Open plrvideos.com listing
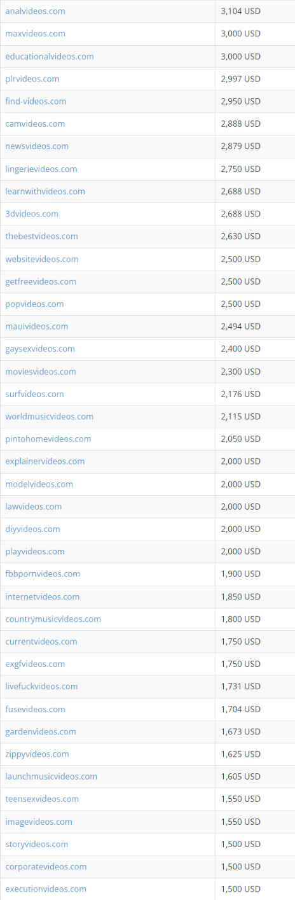The height and width of the screenshot is (900, 295). [32, 79]
